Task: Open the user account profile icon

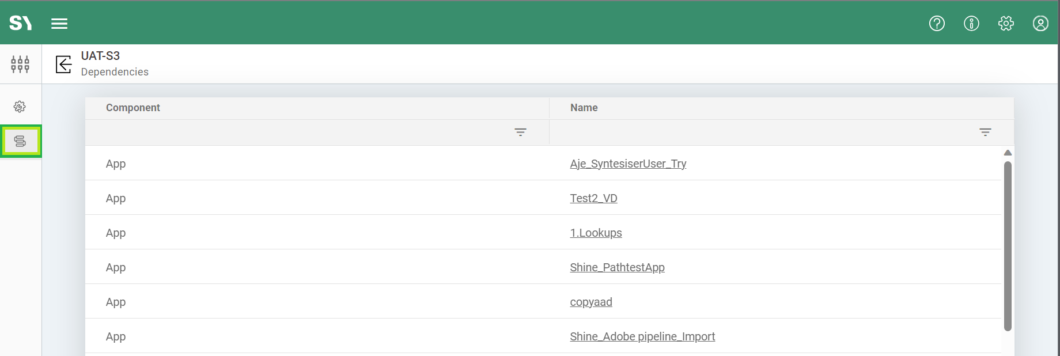Action: click(1040, 24)
